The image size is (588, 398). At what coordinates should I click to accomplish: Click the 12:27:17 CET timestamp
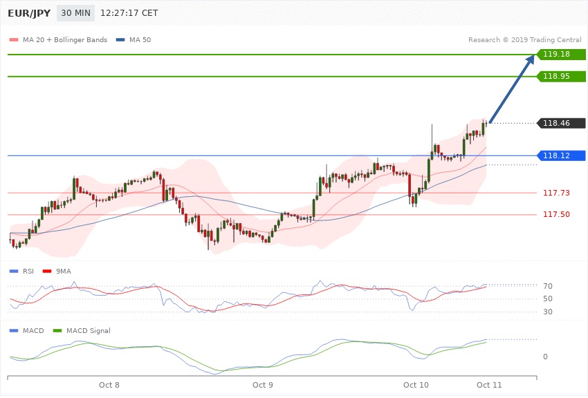[129, 13]
